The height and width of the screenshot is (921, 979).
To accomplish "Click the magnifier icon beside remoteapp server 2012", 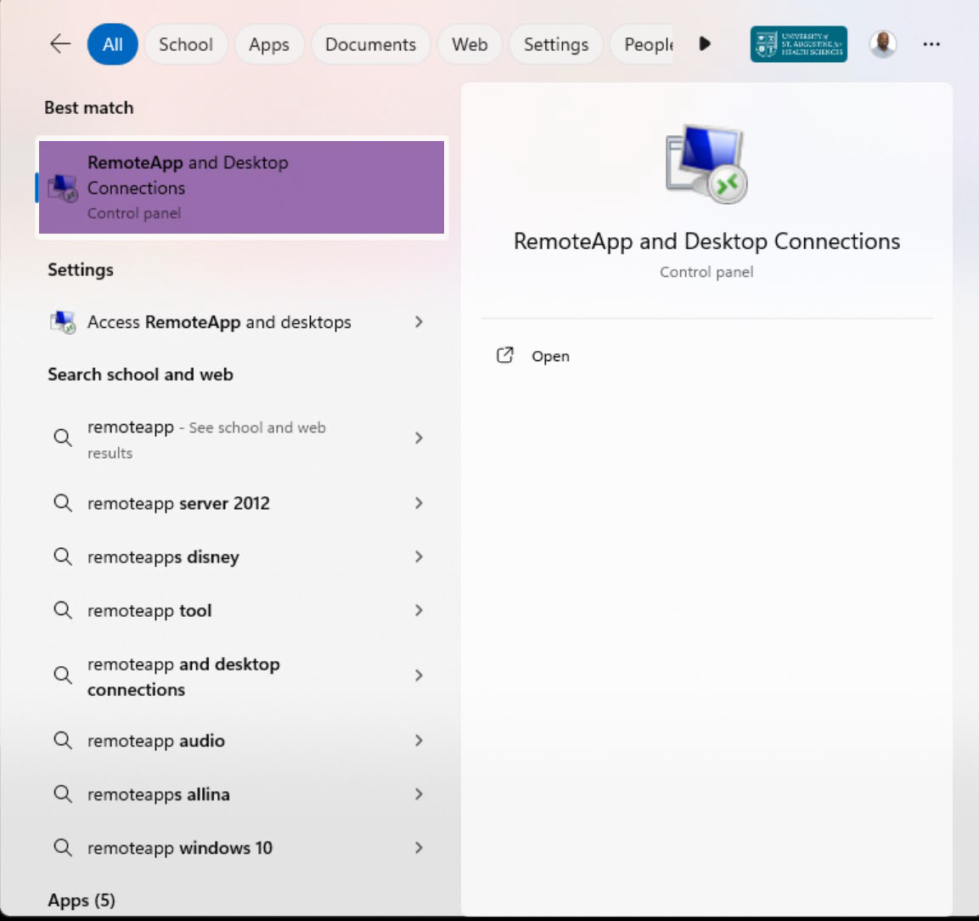I will click(63, 503).
